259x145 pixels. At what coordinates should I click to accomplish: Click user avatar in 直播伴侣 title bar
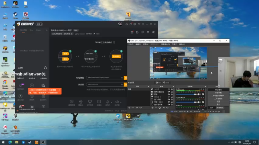click(120, 24)
